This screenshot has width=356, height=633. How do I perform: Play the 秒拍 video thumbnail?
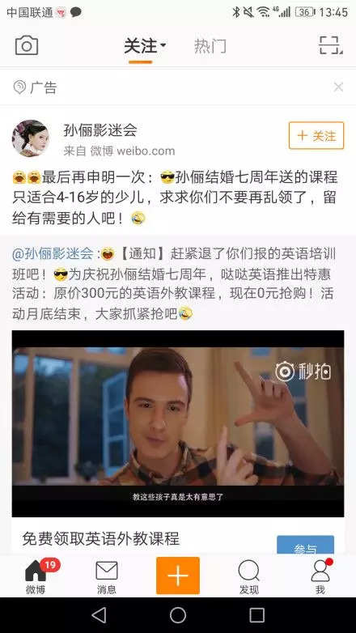[x=178, y=423]
